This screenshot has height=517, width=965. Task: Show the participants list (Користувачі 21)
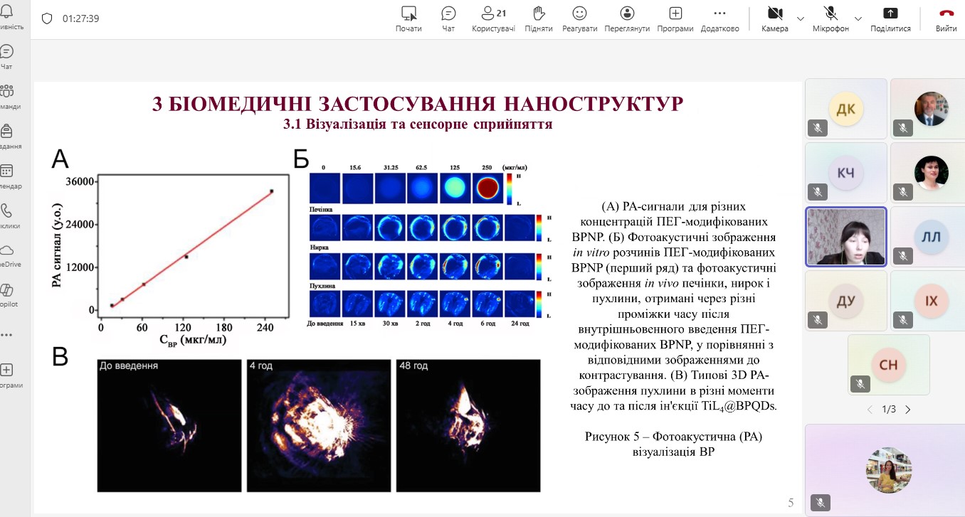pyautogui.click(x=493, y=19)
